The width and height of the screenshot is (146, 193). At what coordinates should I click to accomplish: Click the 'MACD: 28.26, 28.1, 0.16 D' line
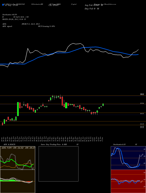click(x=14, y=19)
